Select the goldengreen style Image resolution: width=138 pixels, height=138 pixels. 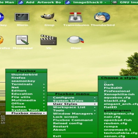[x=118, y=110]
